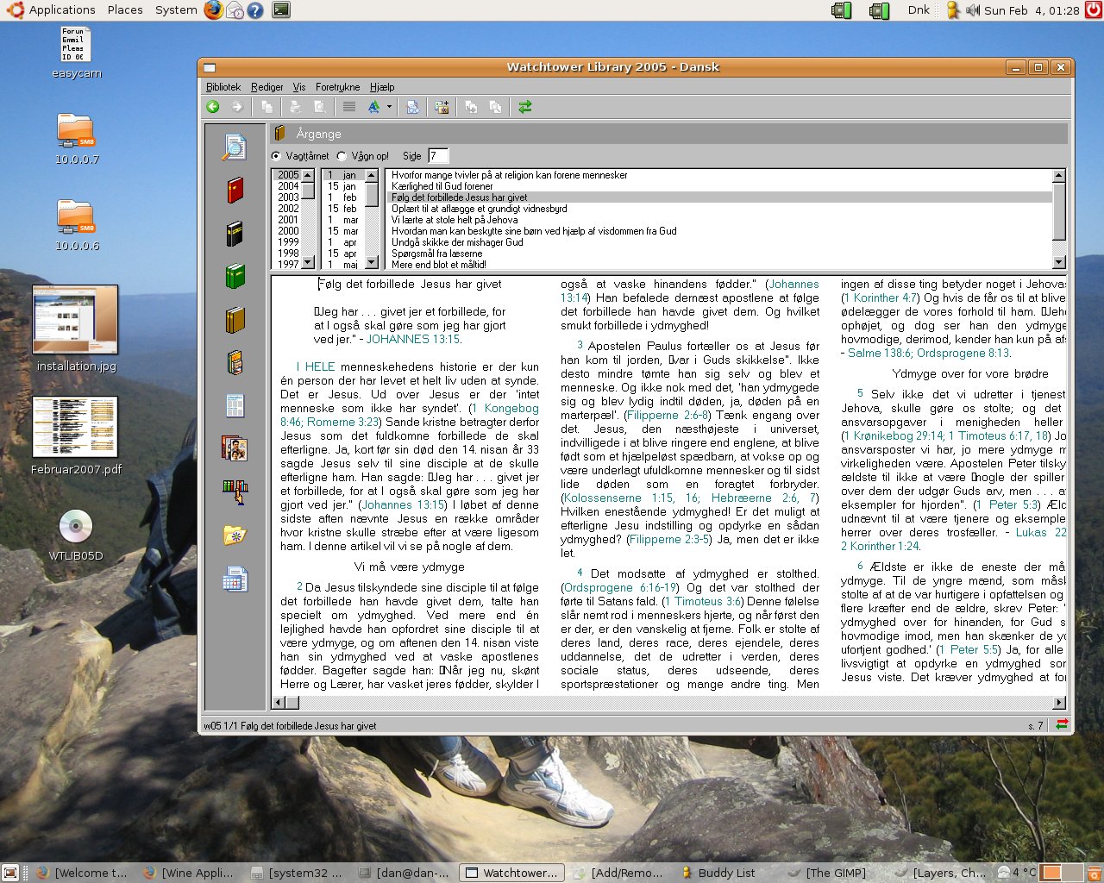1104x883 pixels.
Task: Select year 1998 in the year list
Action: coord(288,254)
